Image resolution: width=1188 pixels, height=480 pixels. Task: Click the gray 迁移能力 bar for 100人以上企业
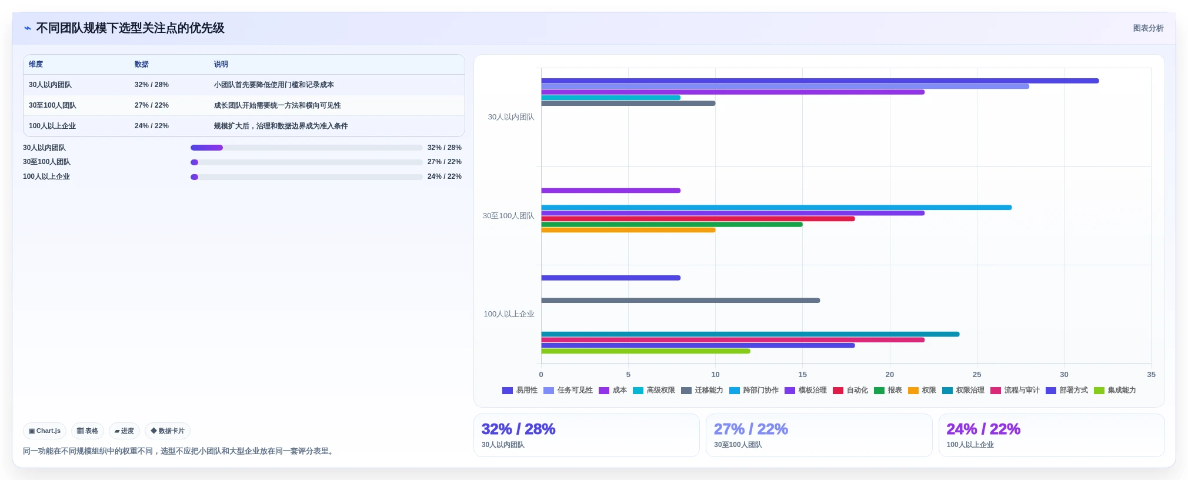(680, 301)
